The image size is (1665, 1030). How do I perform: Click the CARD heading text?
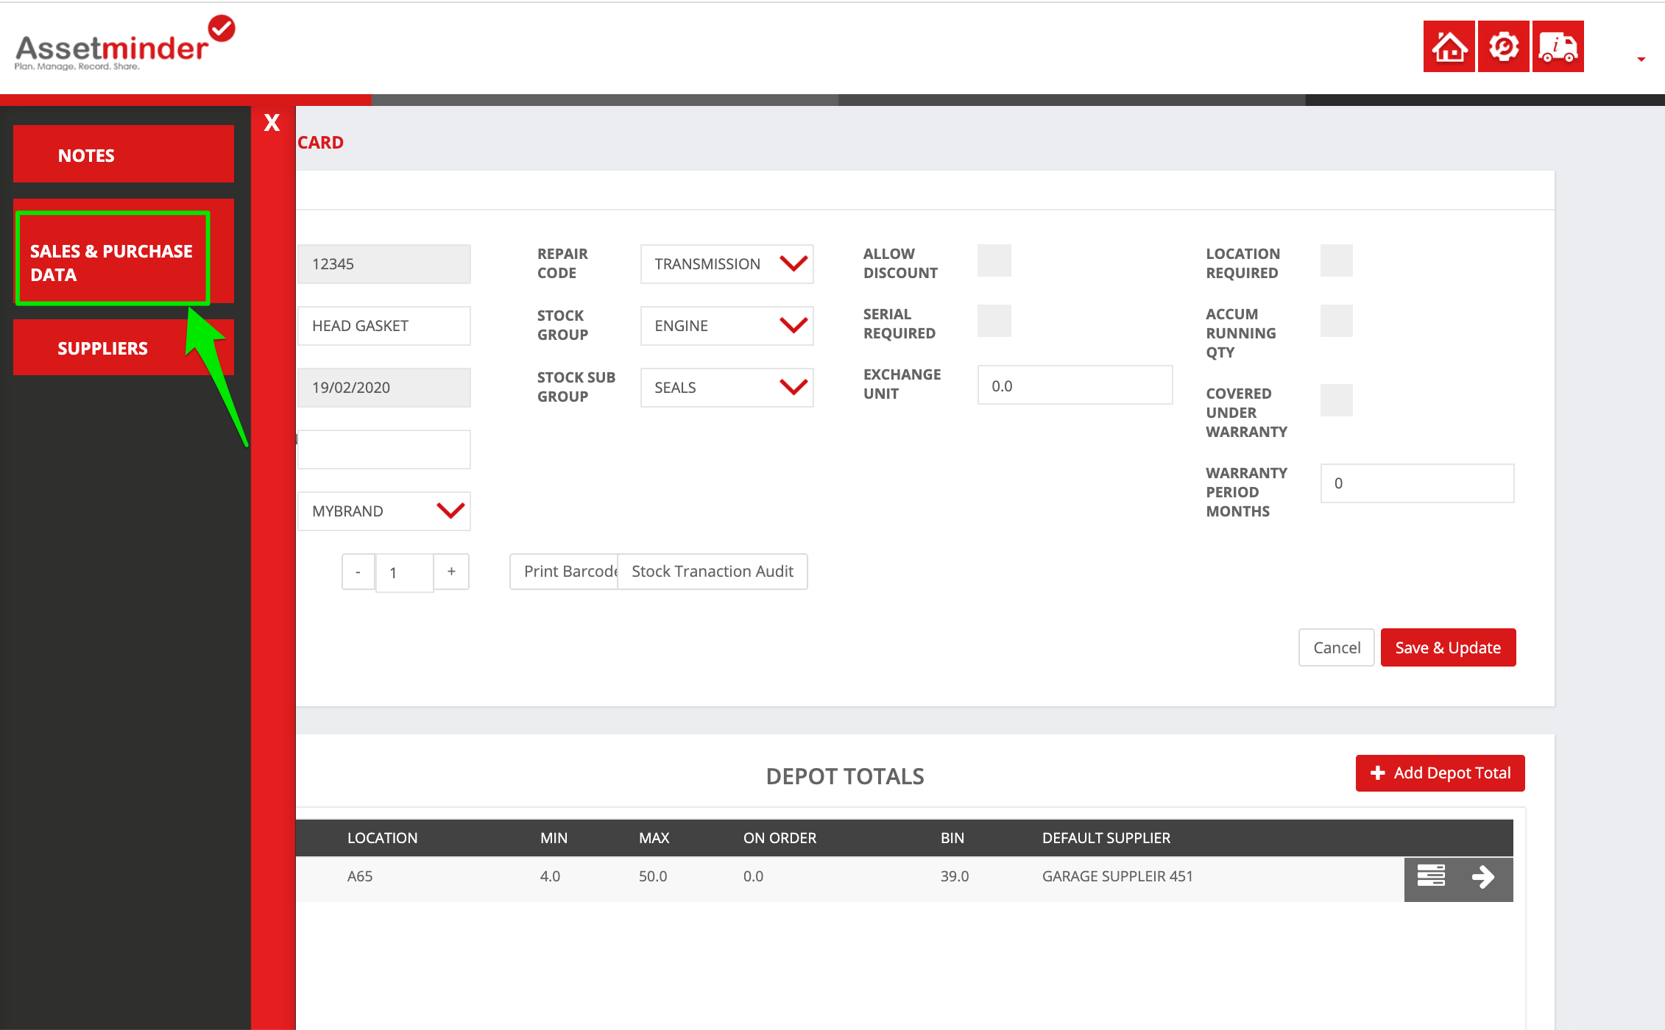[x=320, y=143]
